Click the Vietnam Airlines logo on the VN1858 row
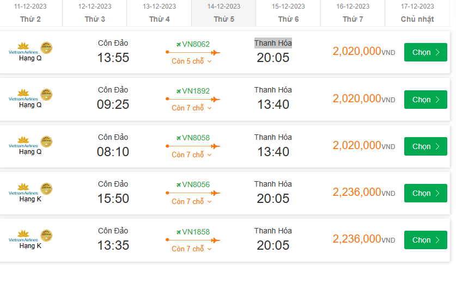 click(x=23, y=236)
